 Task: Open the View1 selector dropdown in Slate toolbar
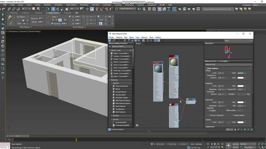(x=238, y=41)
